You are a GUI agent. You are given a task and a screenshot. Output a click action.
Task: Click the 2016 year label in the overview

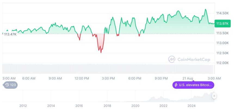[79, 105]
